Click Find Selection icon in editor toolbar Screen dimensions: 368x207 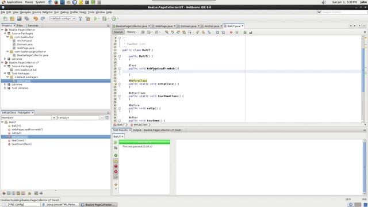(x=167, y=32)
